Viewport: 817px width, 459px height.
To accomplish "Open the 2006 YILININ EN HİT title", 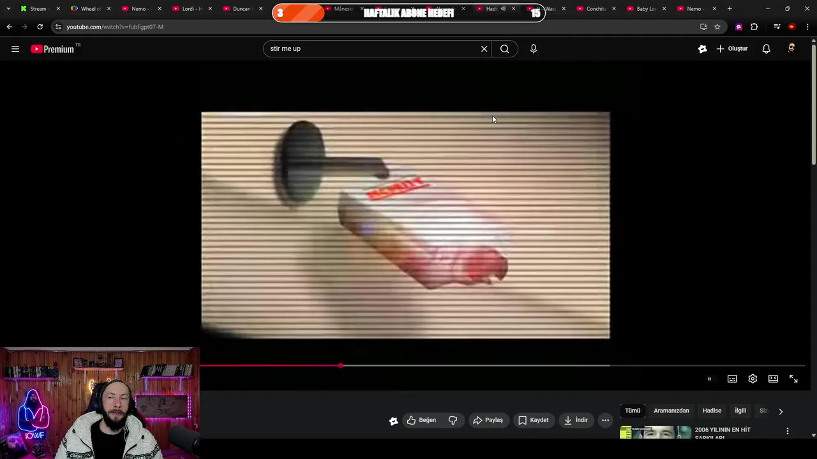I will click(x=723, y=433).
